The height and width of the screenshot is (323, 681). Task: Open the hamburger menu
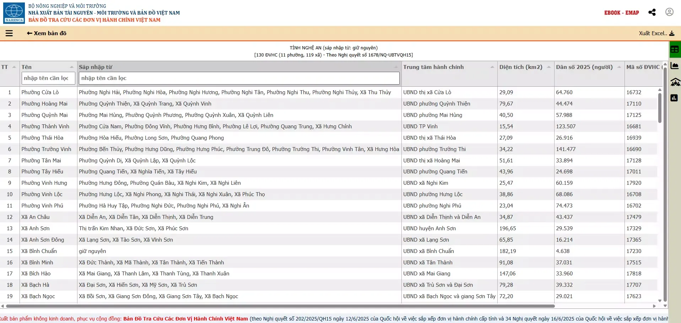(x=9, y=33)
